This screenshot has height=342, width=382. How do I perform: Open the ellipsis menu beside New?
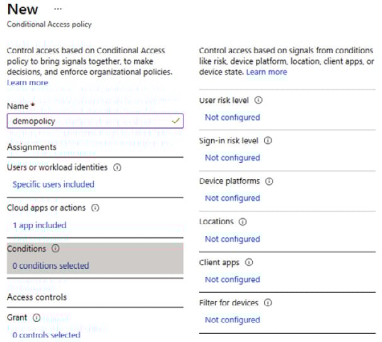[x=58, y=9]
